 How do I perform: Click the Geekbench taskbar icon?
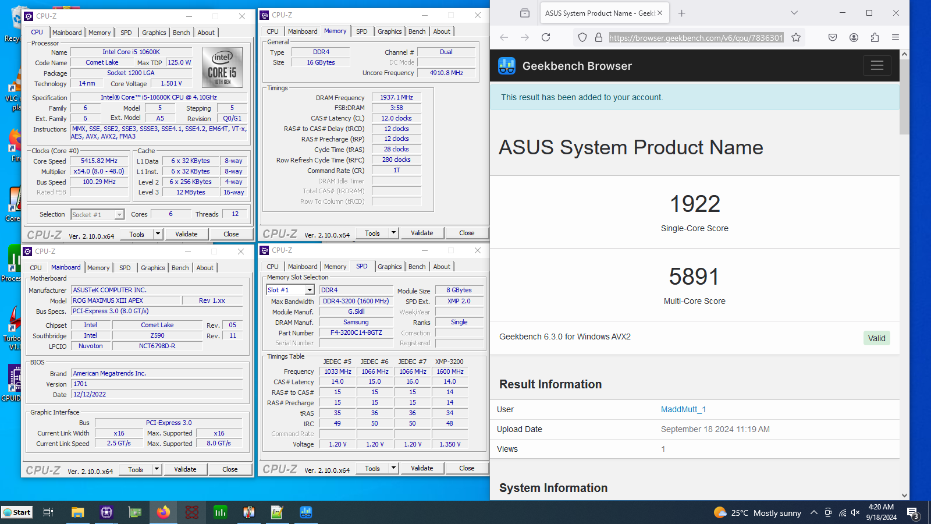point(306,512)
